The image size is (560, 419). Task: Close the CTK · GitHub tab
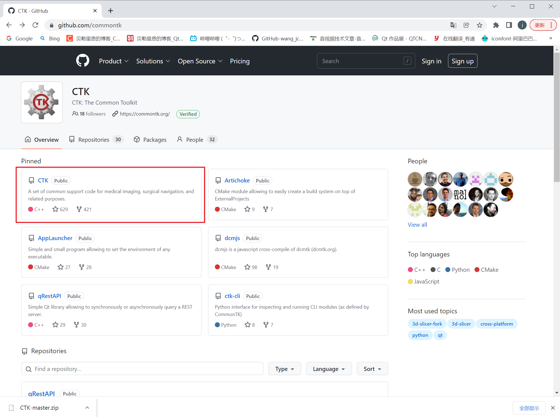(x=95, y=11)
